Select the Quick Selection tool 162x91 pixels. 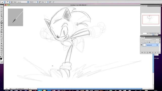(2, 14)
